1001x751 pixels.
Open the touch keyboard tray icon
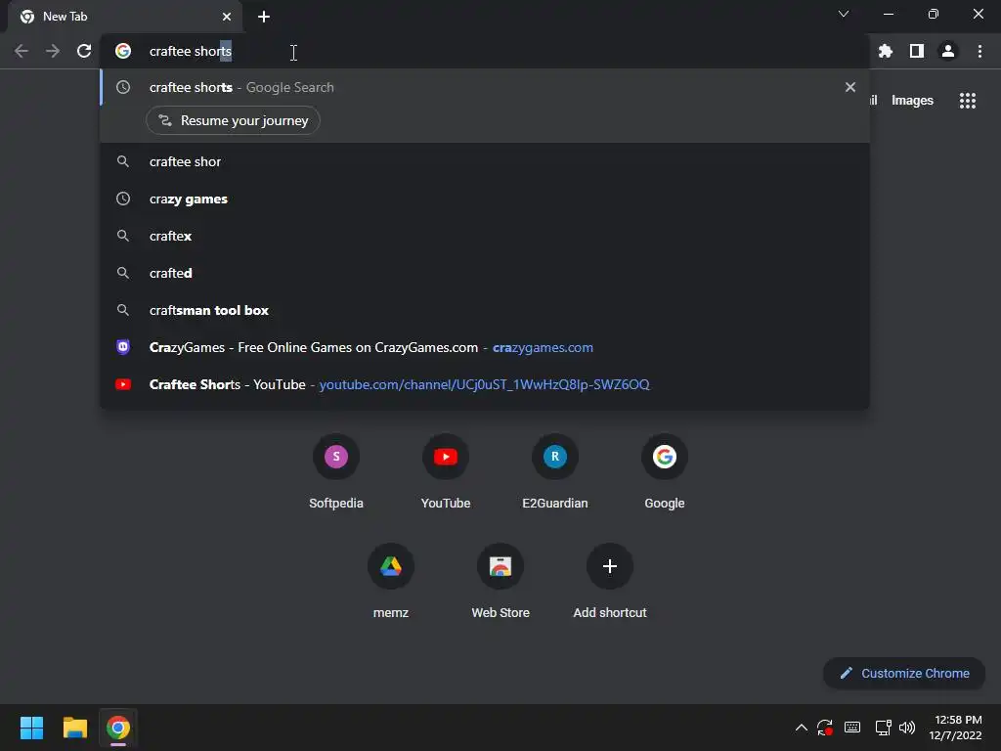point(852,728)
